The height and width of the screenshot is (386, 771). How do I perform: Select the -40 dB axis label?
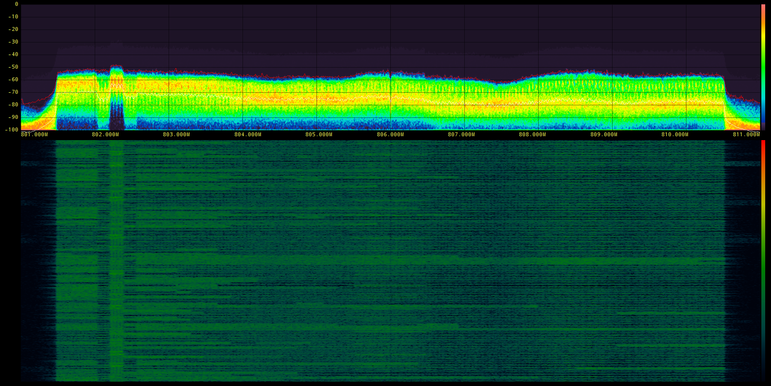14,54
